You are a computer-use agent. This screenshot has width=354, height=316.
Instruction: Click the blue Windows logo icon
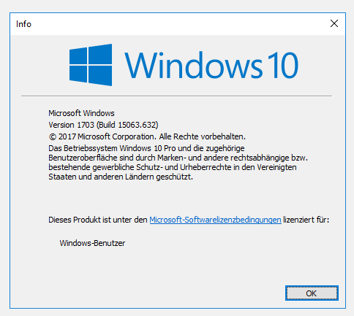point(91,65)
